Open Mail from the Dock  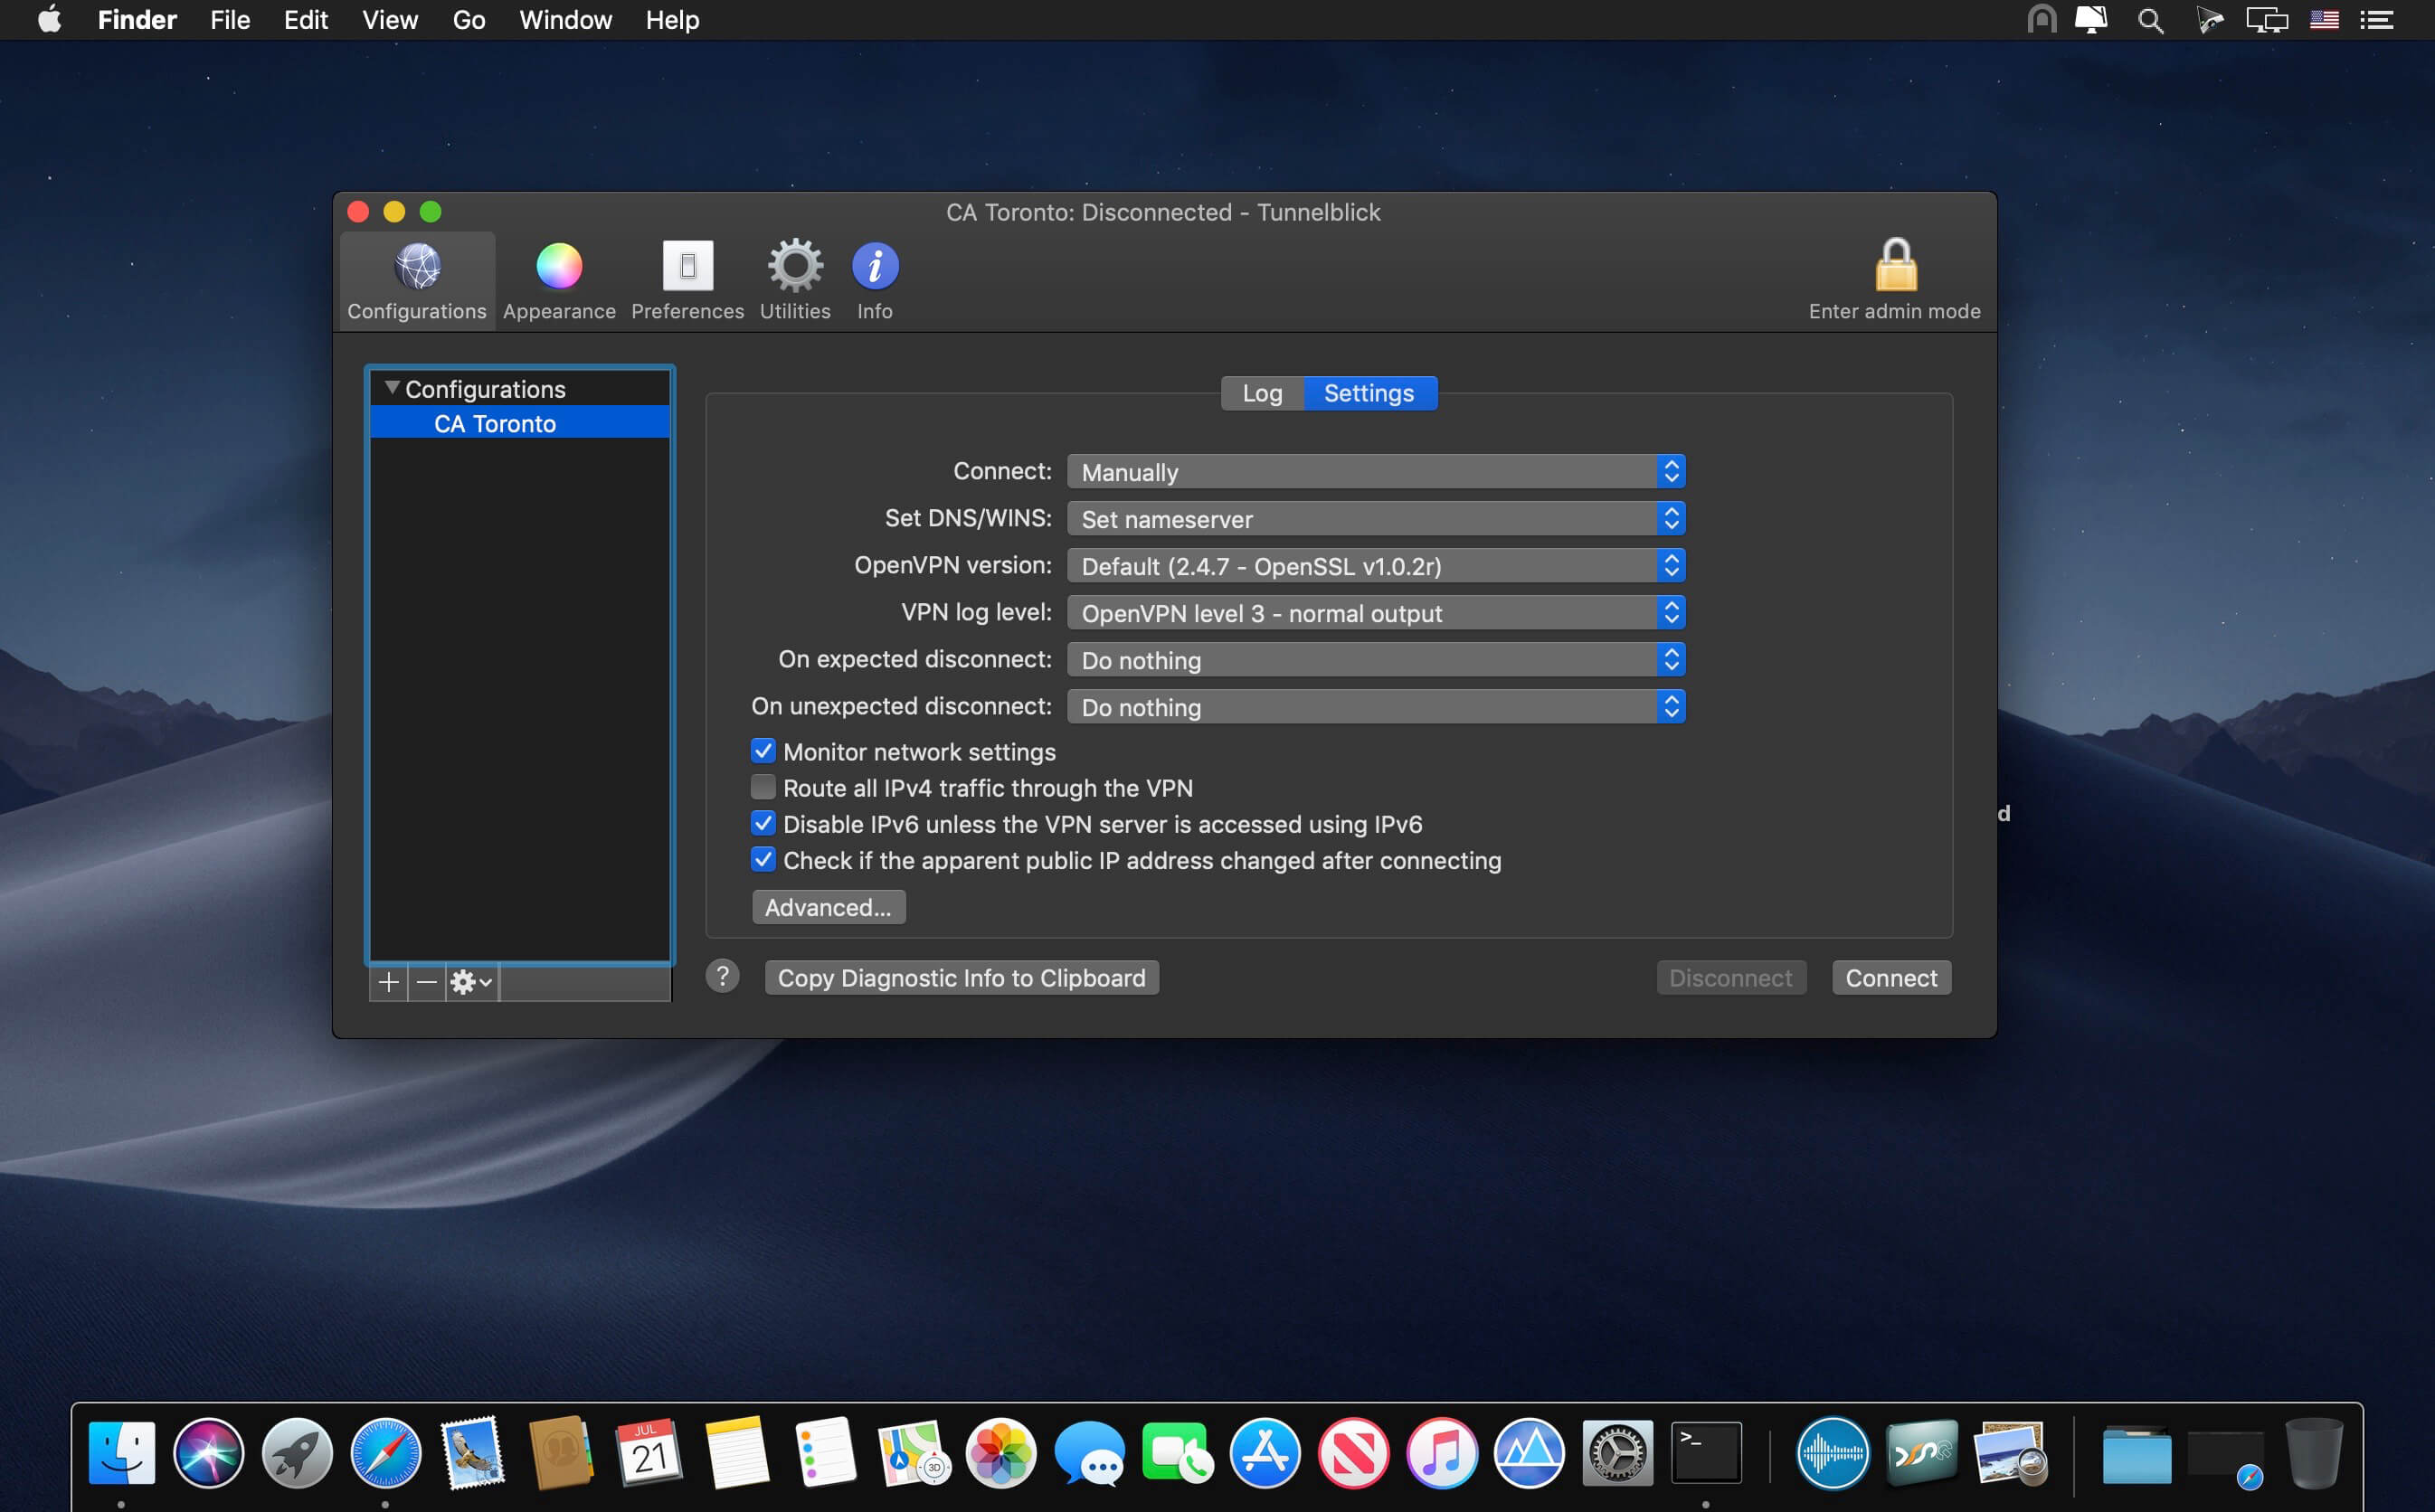[473, 1452]
